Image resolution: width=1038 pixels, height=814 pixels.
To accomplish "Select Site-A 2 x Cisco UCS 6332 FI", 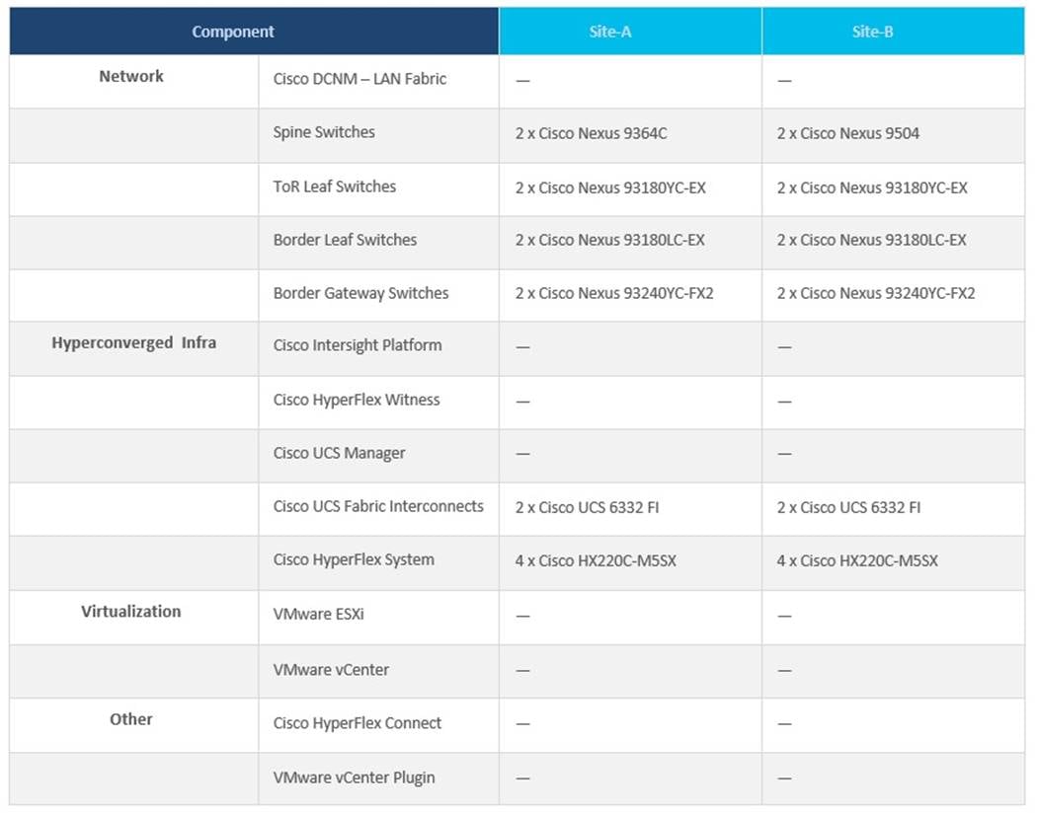I will click(x=588, y=507).
